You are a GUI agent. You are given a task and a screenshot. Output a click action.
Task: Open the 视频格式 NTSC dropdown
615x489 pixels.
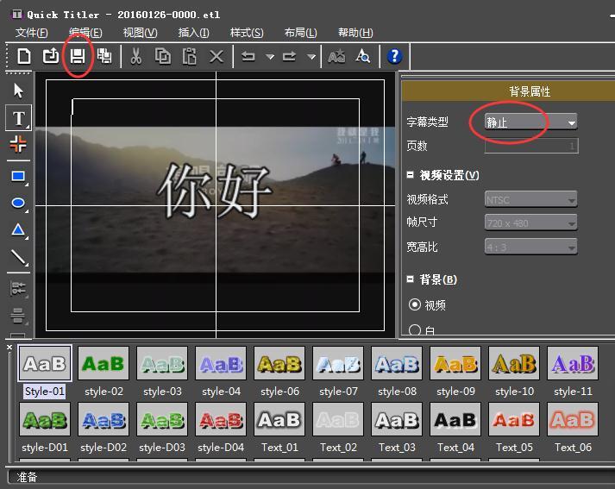click(x=531, y=199)
